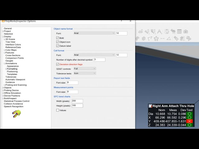Click the add snapshot camera-plus icon
The height and width of the screenshot is (149, 199).
point(173,31)
